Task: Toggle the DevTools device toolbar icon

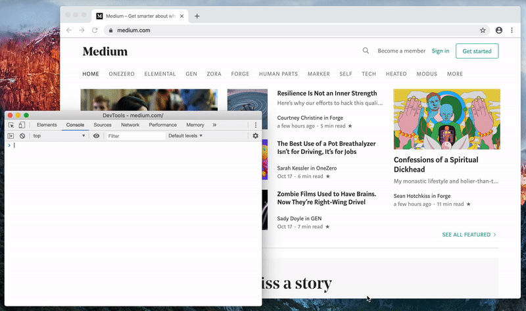Action: tap(22, 125)
